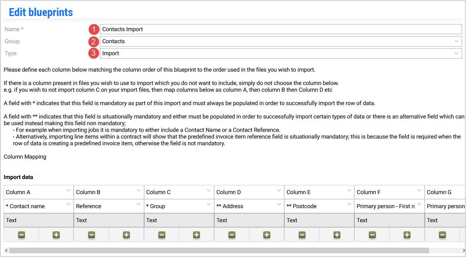Remove Column E with its minus icon
Image resolution: width=466 pixels, height=257 pixels.
302,235
